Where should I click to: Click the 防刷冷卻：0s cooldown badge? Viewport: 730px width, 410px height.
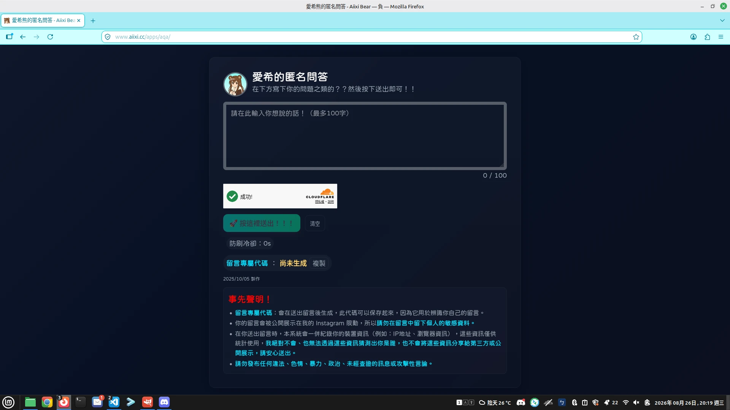coord(250,243)
